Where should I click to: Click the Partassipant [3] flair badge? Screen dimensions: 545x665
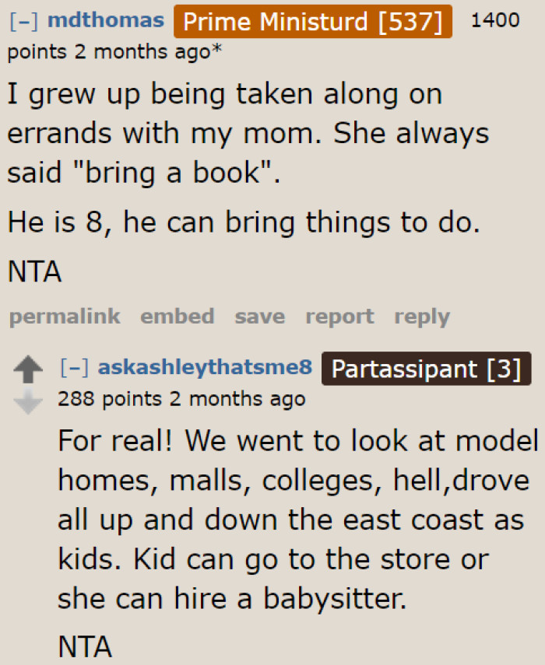click(426, 369)
